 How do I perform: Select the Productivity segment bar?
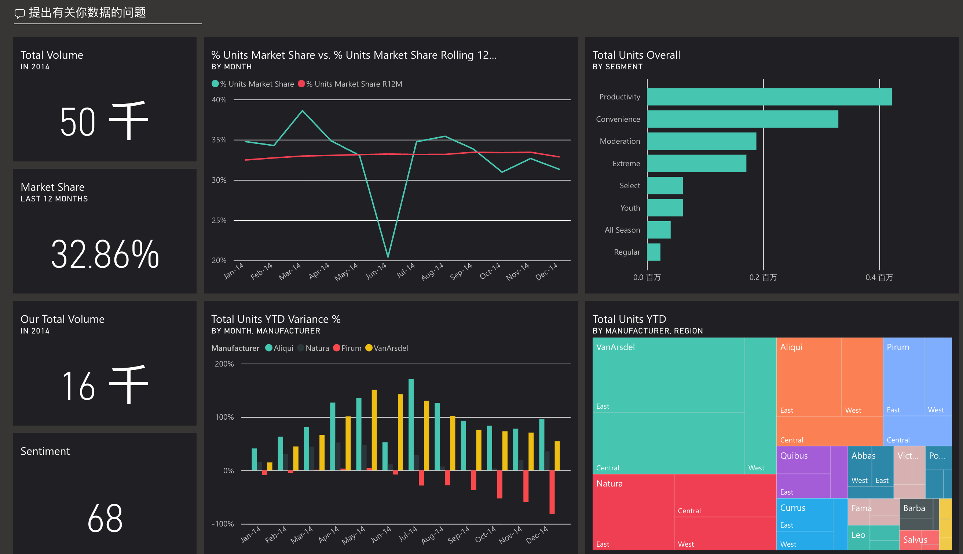click(x=769, y=96)
